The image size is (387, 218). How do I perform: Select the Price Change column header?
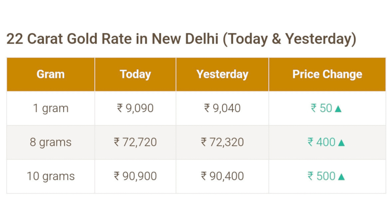pos(327,74)
